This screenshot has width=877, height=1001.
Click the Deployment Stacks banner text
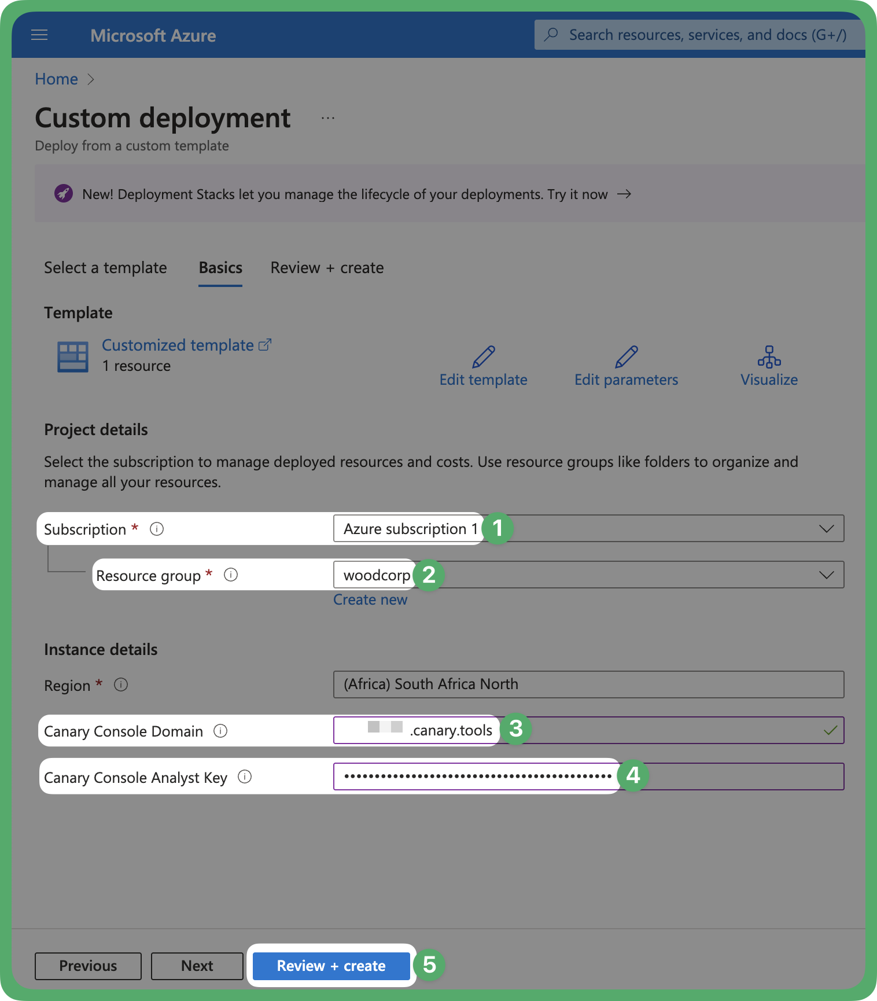(345, 194)
